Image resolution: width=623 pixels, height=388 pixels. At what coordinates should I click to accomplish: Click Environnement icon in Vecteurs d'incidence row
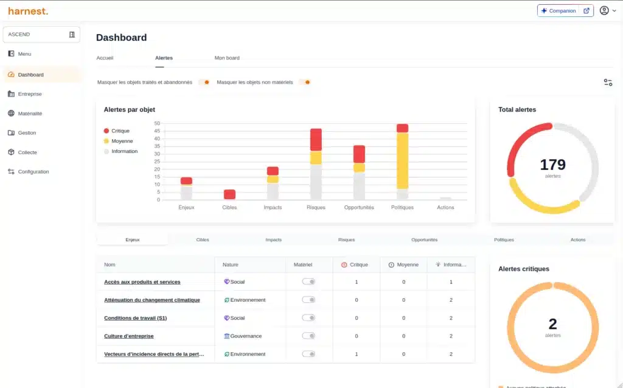(227, 354)
